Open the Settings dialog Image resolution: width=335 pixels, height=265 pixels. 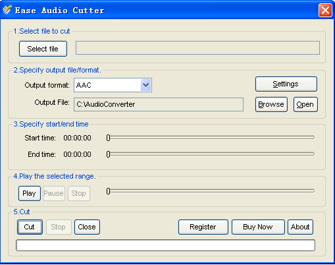[x=286, y=84]
